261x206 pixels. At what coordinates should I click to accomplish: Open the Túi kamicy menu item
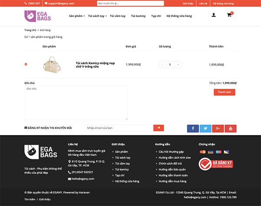[x=138, y=16]
